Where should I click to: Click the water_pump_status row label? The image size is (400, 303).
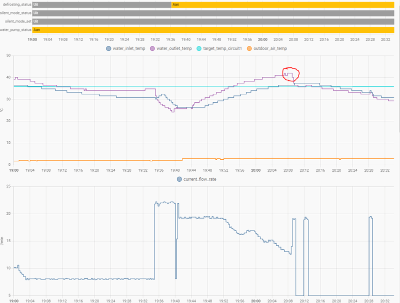(x=15, y=30)
